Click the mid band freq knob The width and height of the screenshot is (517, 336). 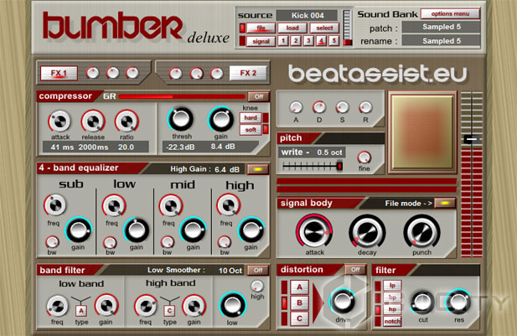pos(171,206)
